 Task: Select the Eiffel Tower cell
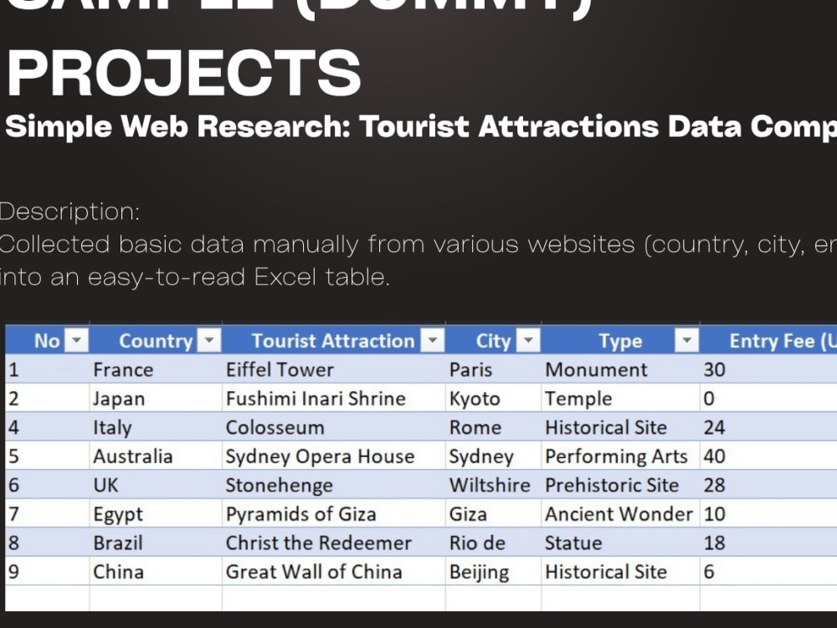334,369
